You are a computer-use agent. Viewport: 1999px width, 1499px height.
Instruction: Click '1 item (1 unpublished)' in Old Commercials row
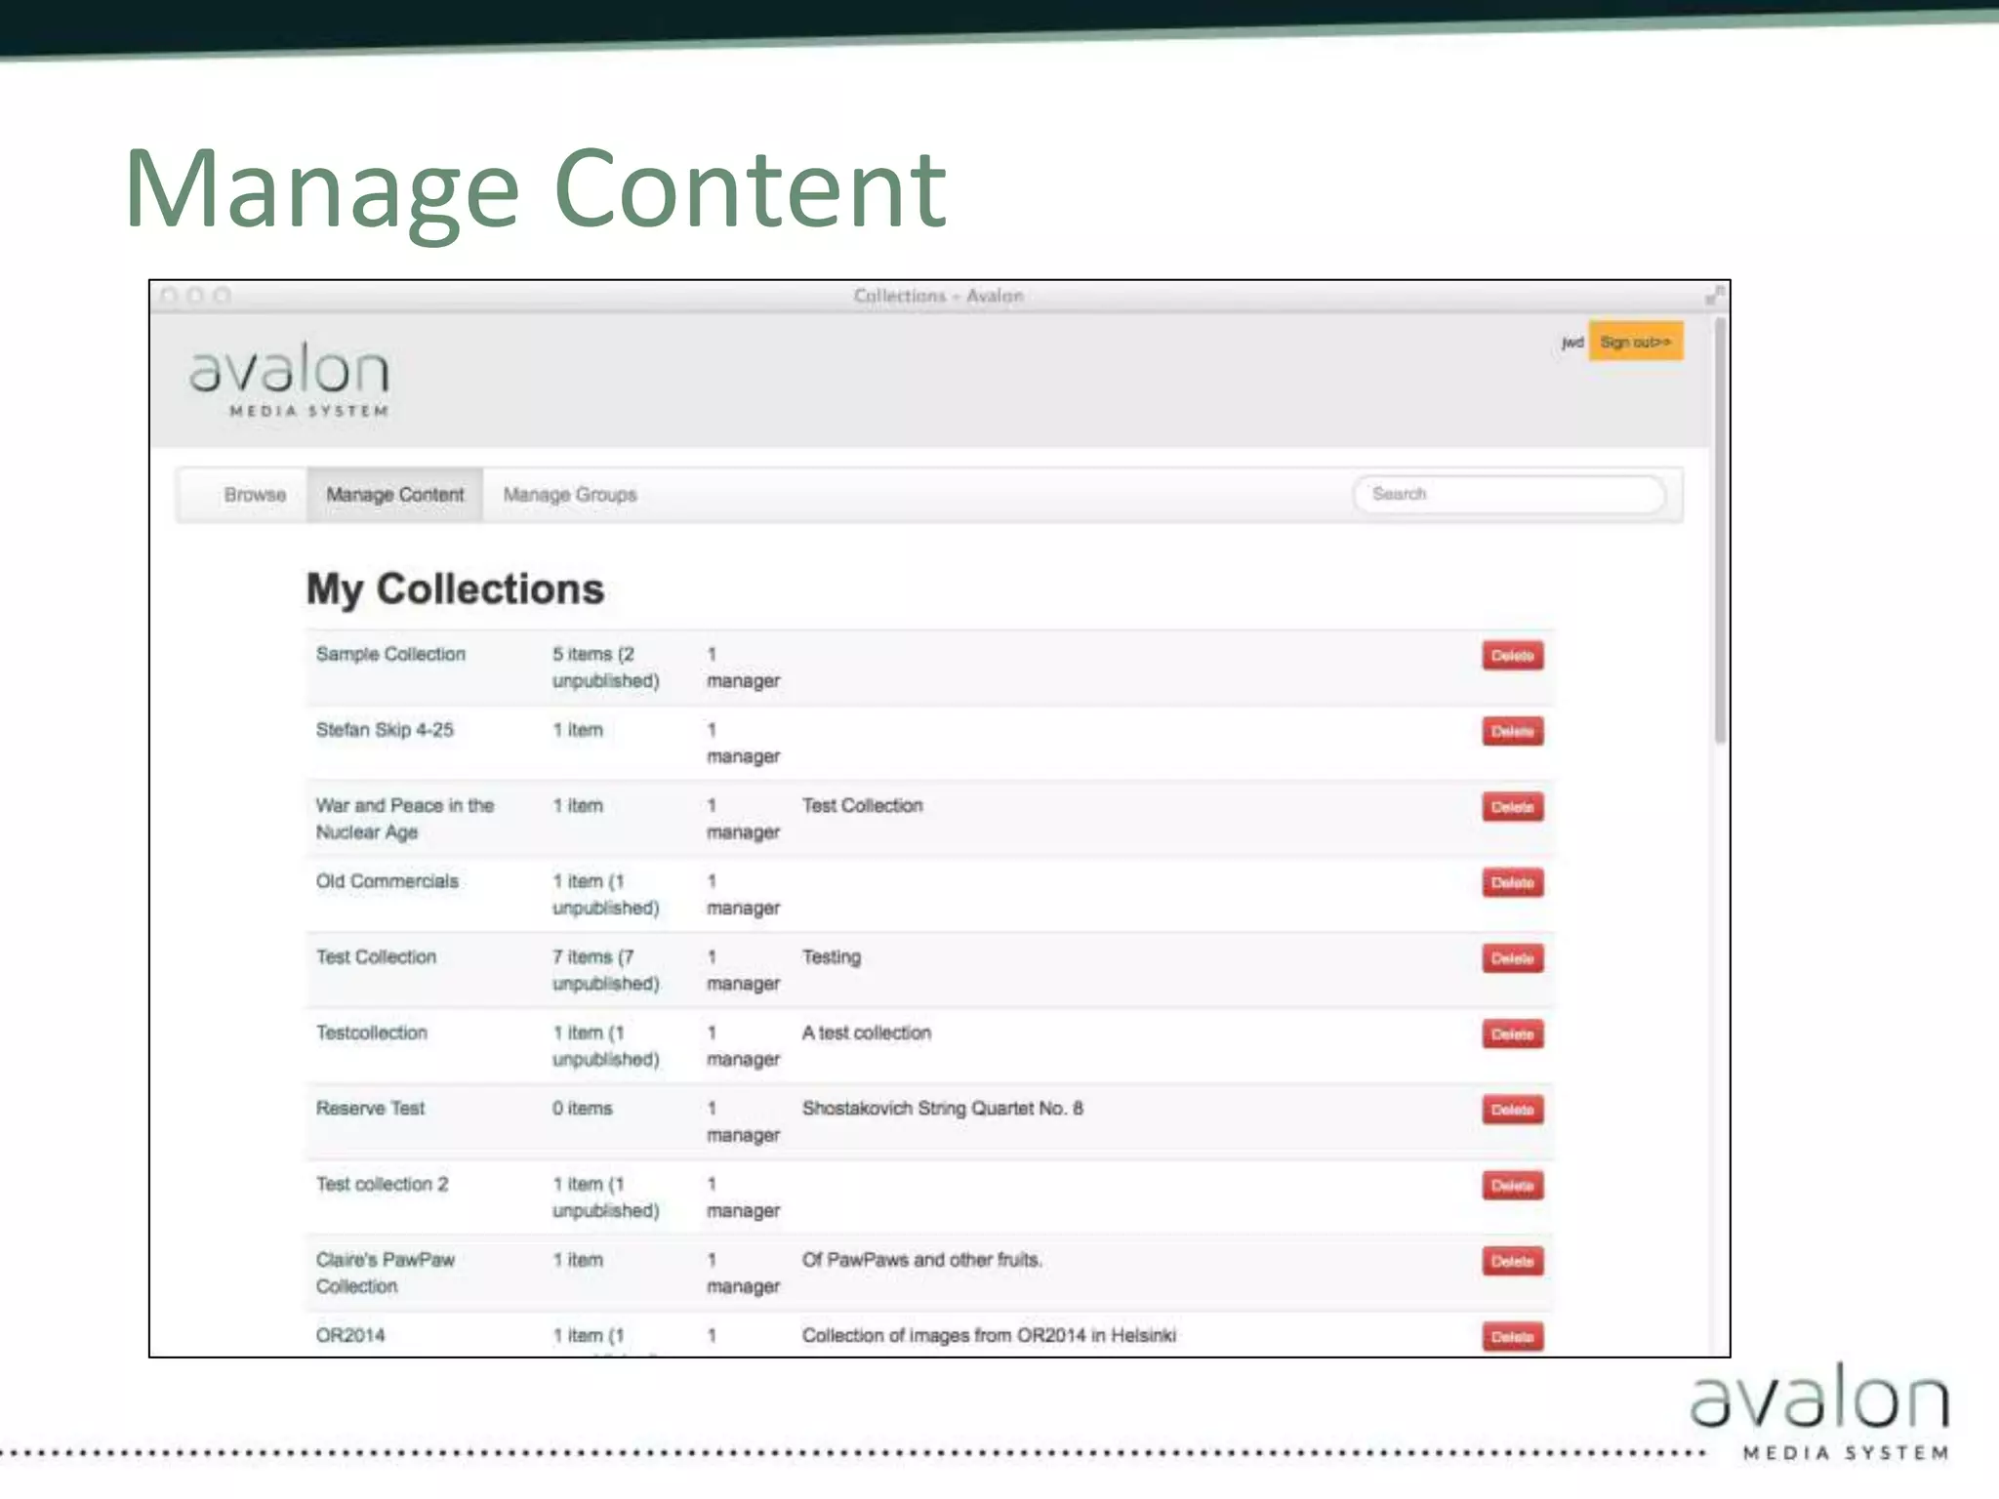[x=606, y=895]
